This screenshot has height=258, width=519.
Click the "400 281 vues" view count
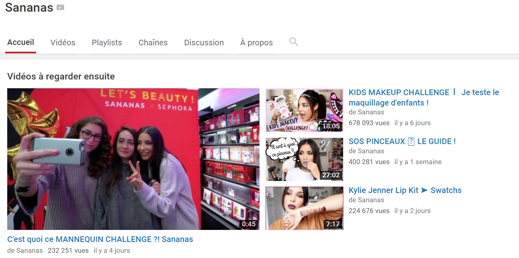point(369,162)
